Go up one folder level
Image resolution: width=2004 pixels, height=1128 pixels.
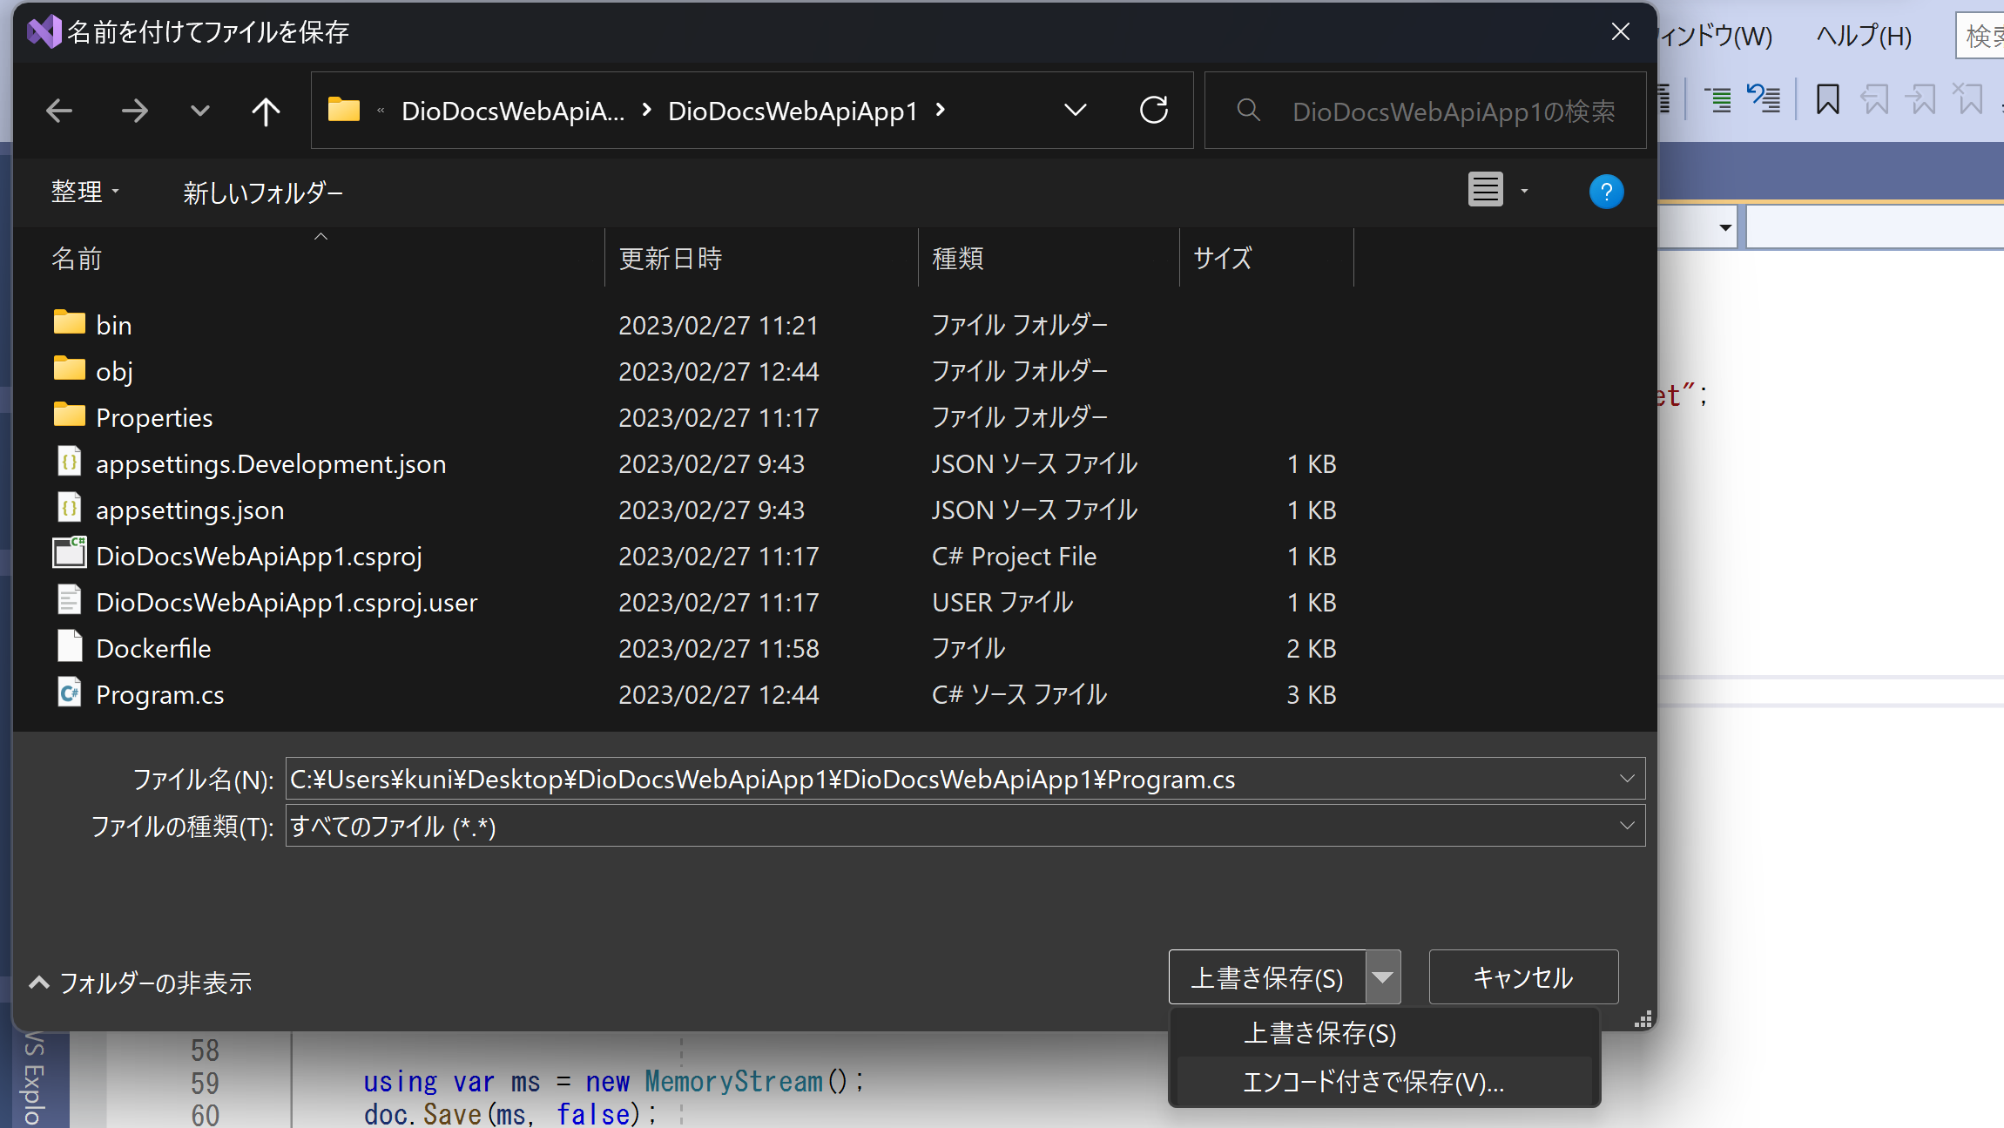(x=266, y=111)
